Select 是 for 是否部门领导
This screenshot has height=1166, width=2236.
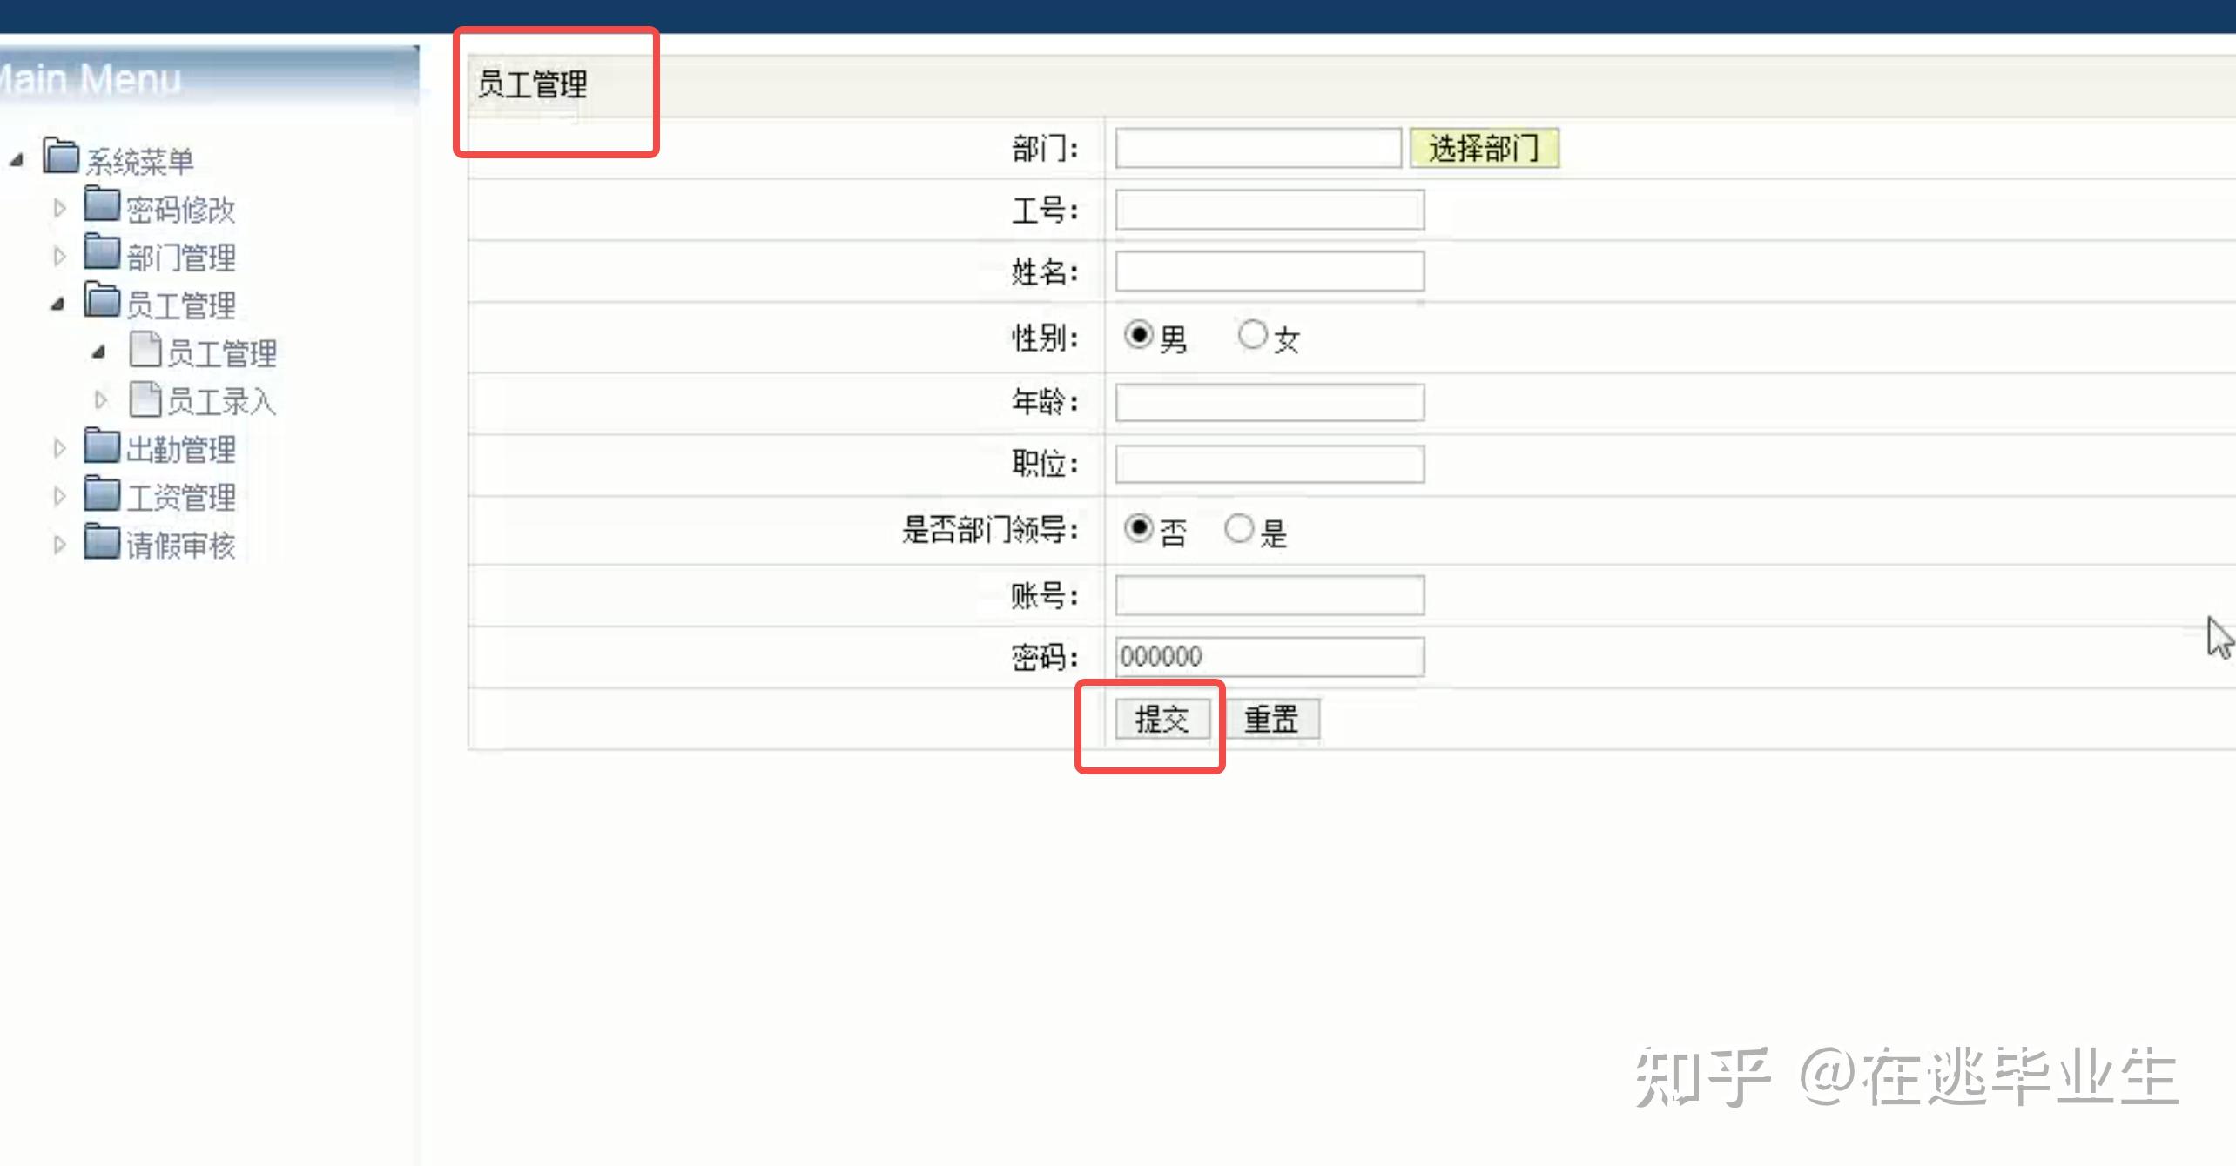[x=1240, y=527]
